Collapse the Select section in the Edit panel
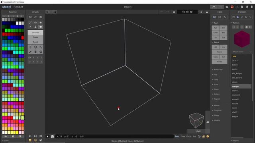The width and height of the screenshot is (255, 143). pos(216,43)
